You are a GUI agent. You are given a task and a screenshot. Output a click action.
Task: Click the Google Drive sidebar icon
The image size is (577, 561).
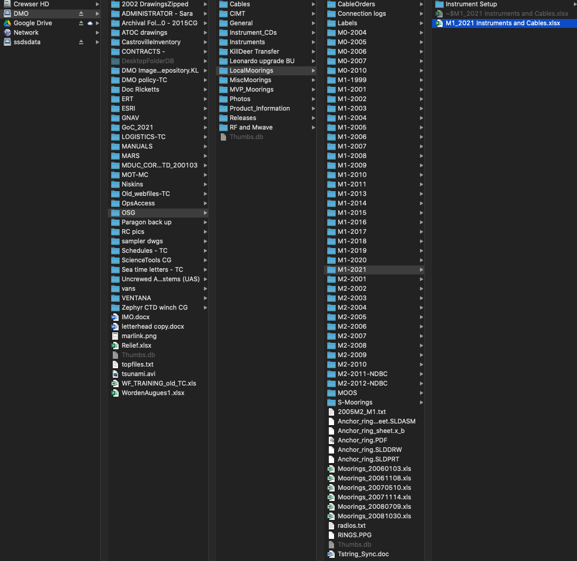[7, 23]
